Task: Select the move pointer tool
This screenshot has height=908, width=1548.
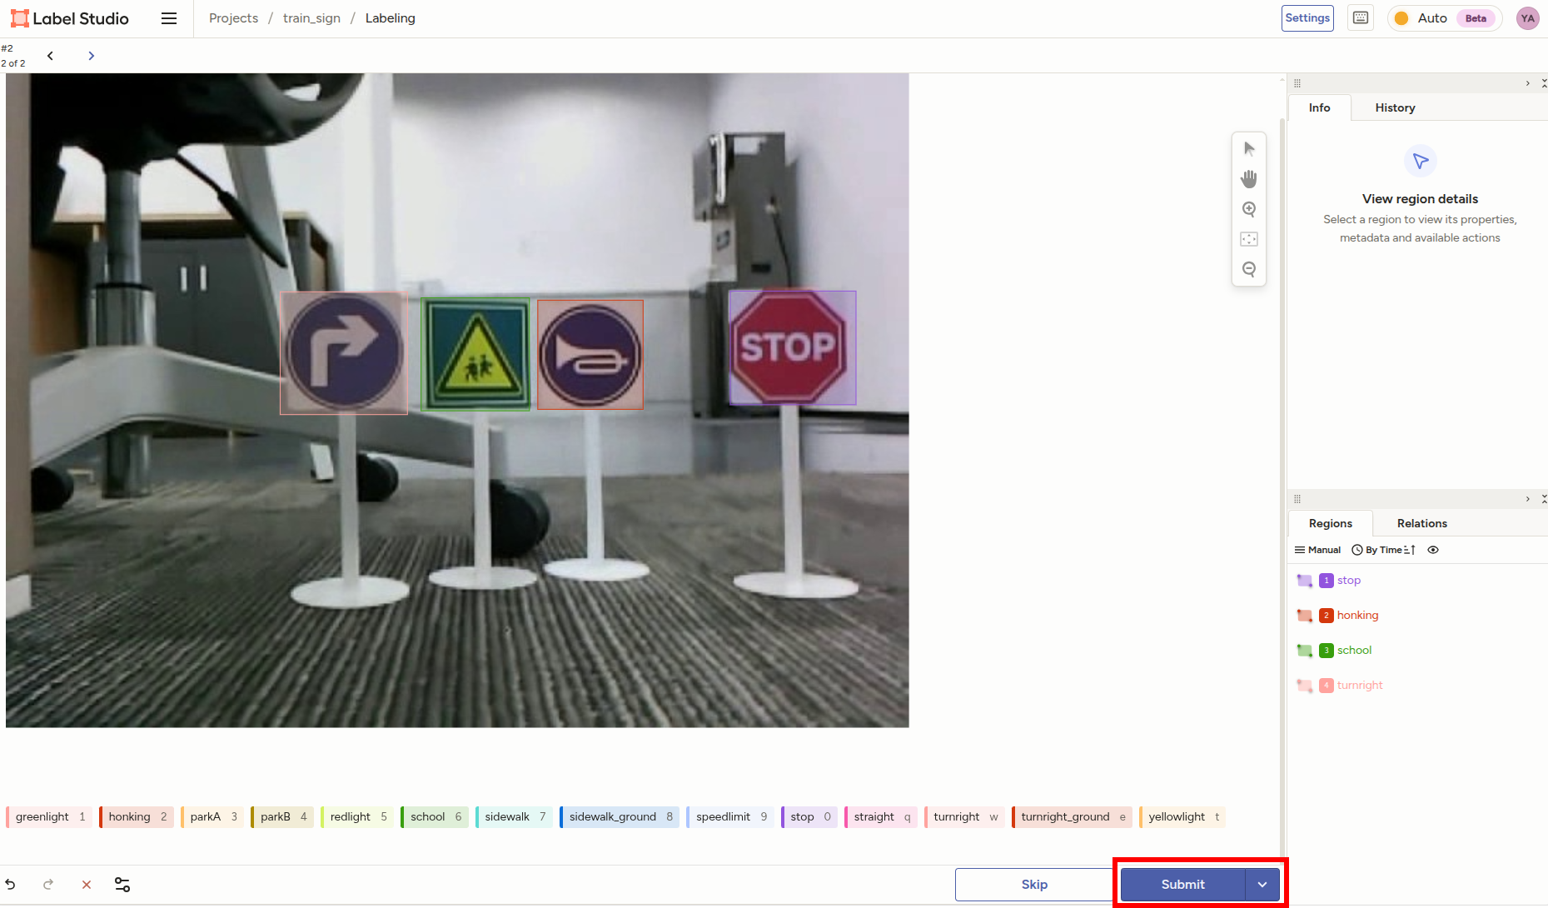Action: [x=1248, y=149]
